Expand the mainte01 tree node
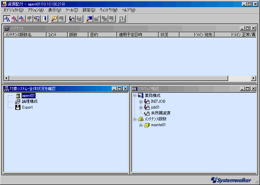 (141, 125)
